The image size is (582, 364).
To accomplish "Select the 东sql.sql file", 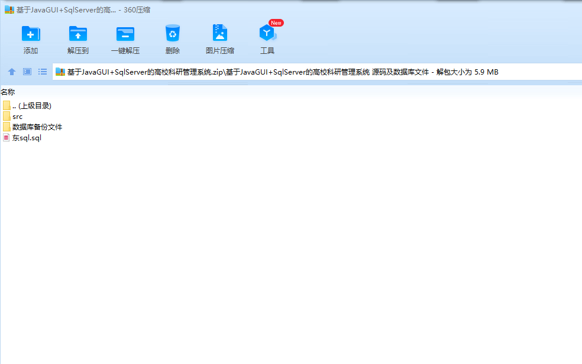I will 22,138.
